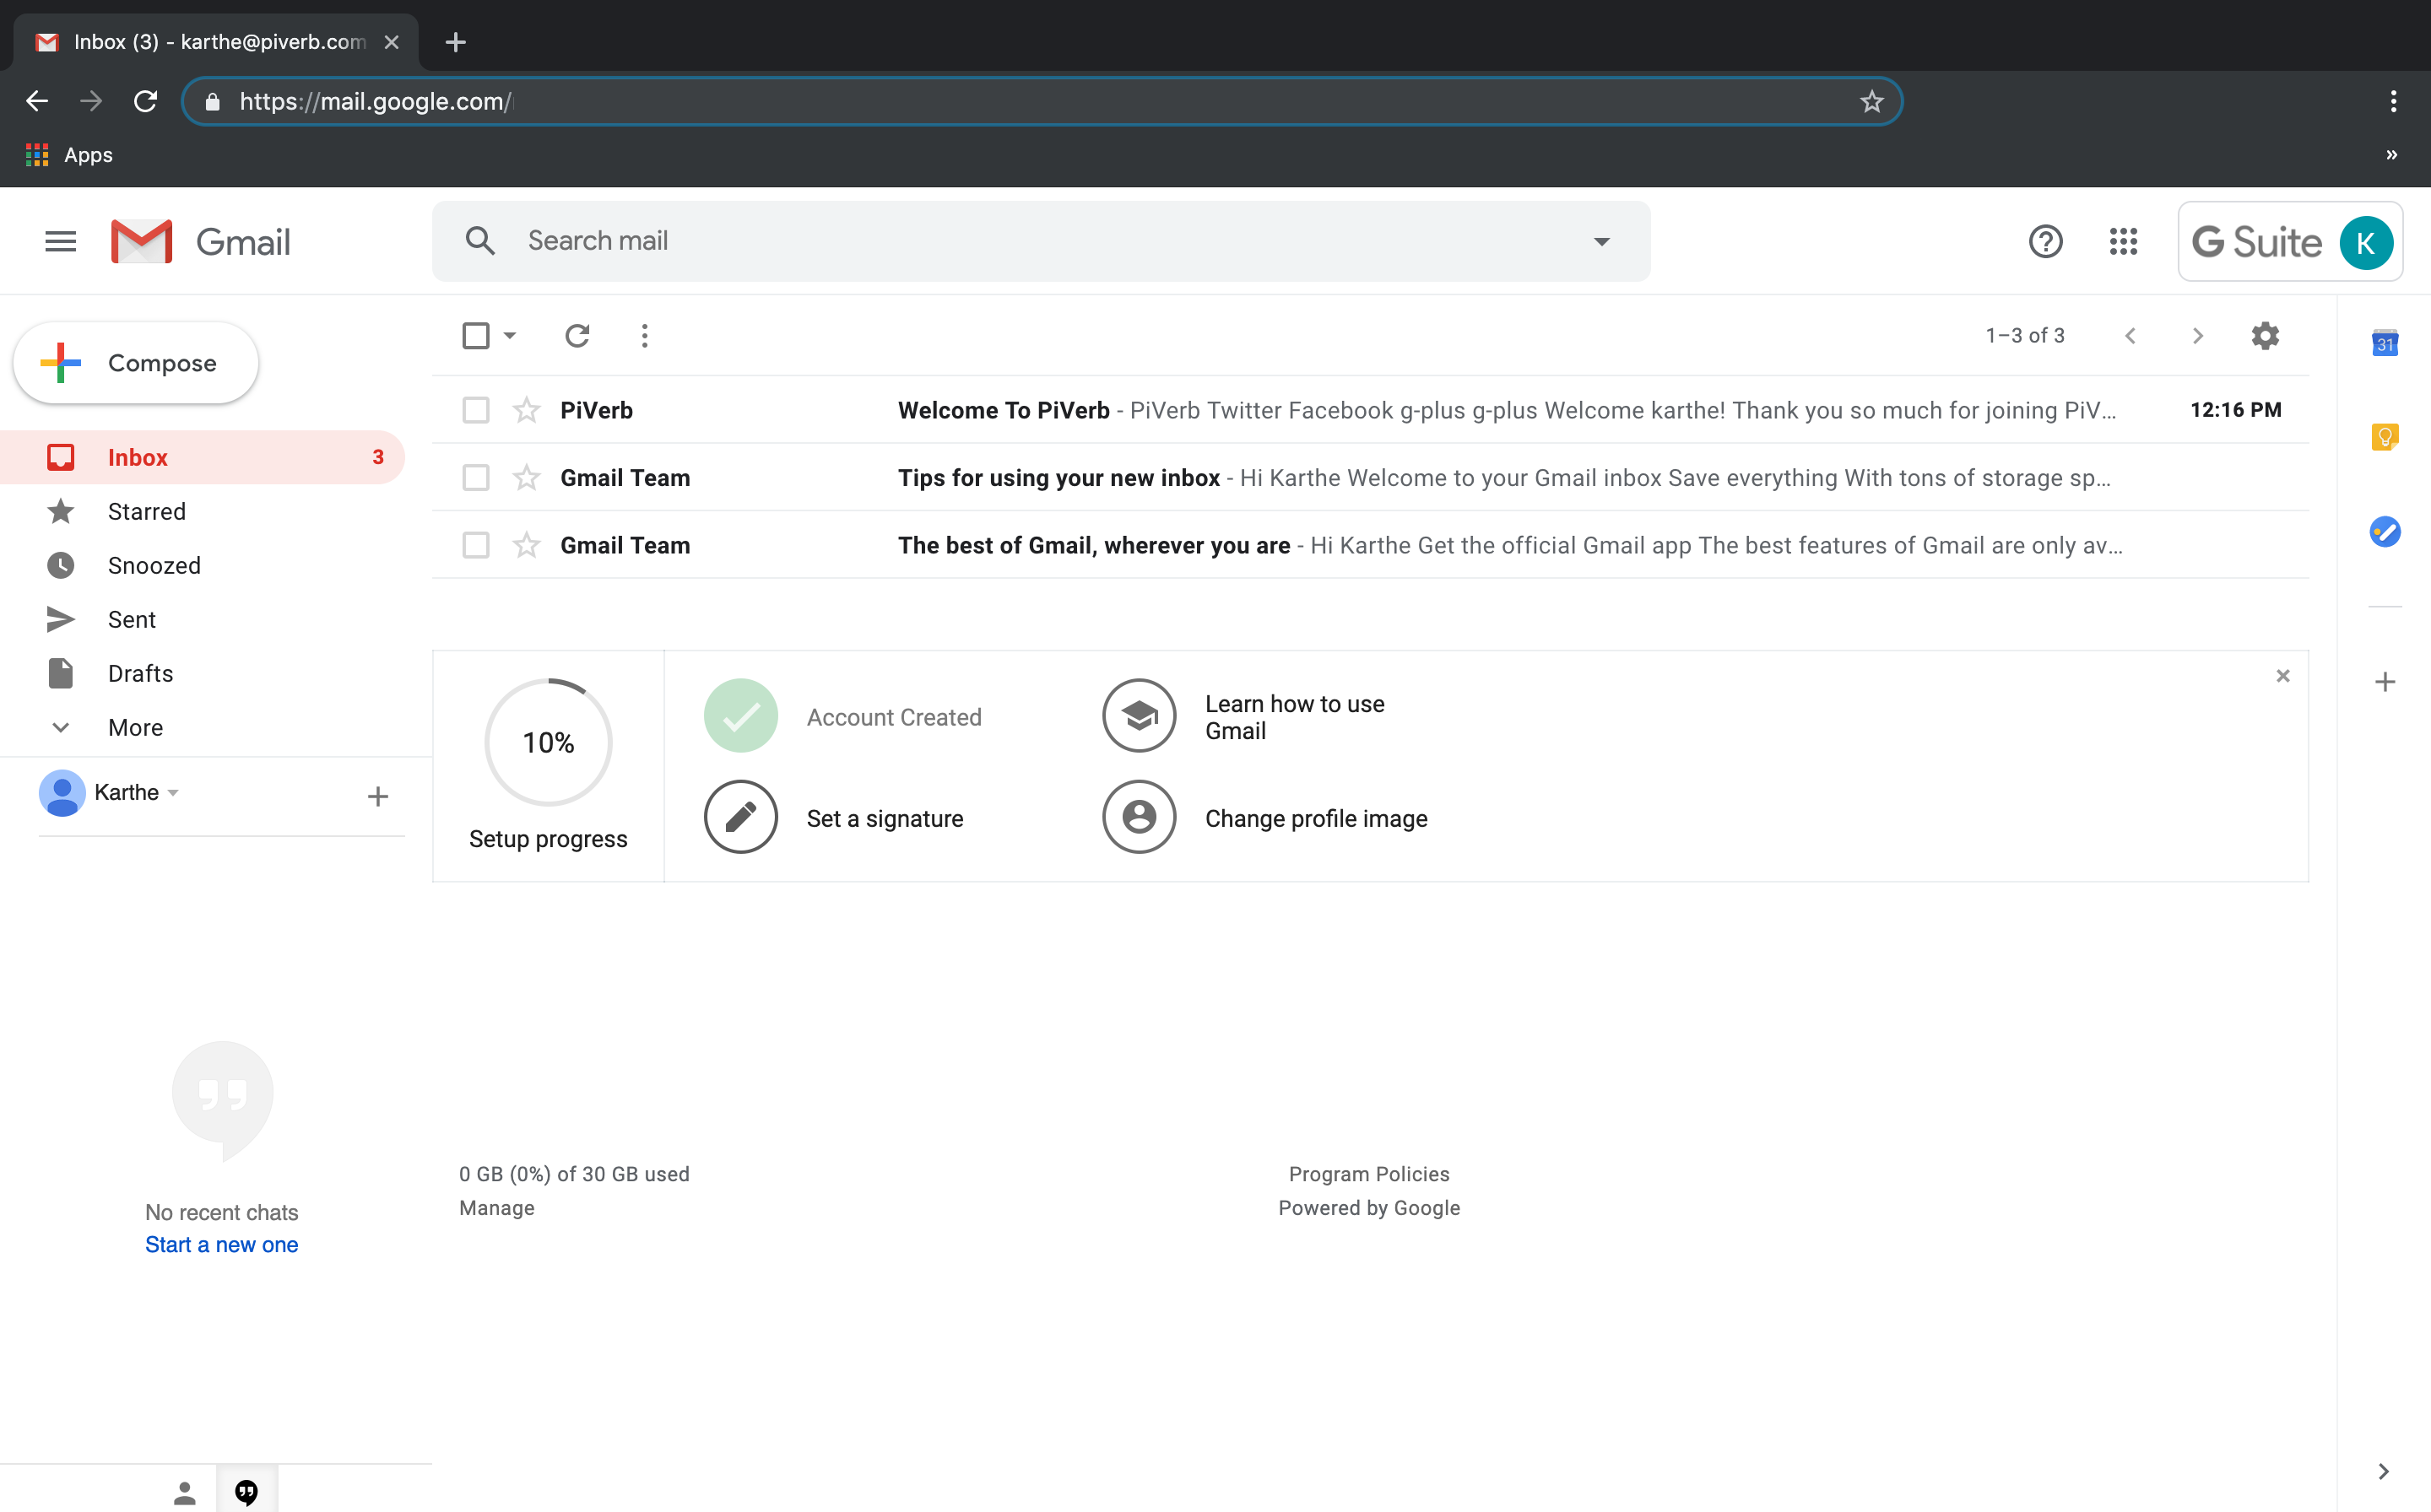Image resolution: width=2431 pixels, height=1512 pixels.
Task: Open select options dropdown arrow
Action: point(509,336)
